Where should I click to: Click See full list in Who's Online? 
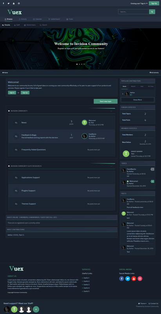(x=52, y=217)
